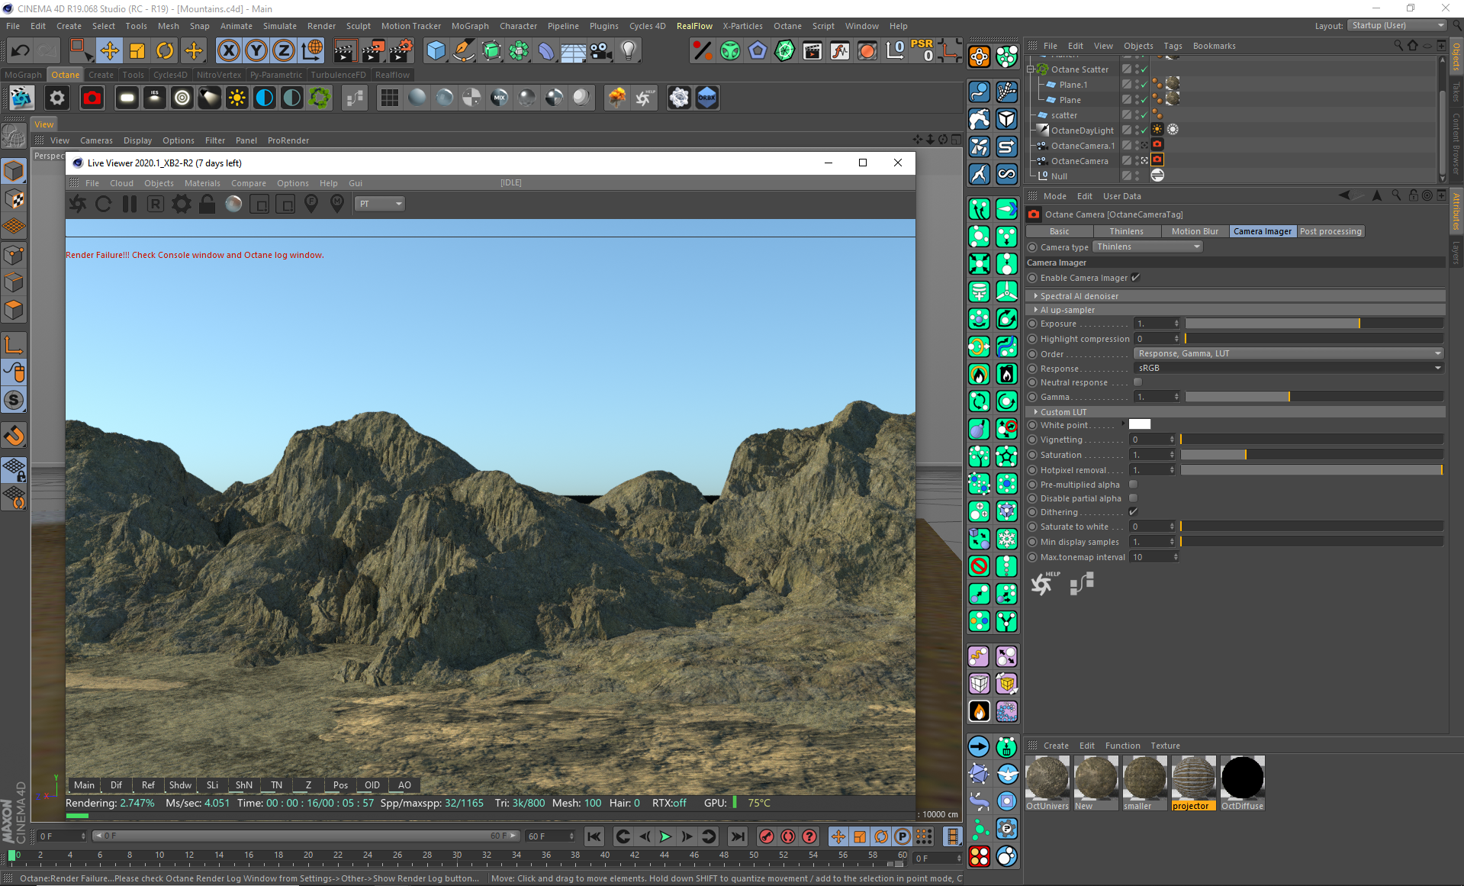Screen dimensions: 1464x886
Task: Pause rendering in the Live Viewer
Action: [x=130, y=204]
